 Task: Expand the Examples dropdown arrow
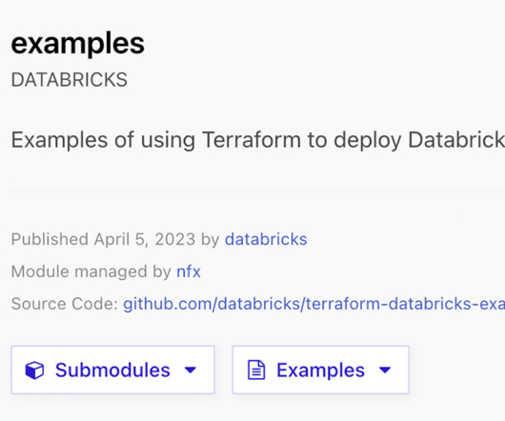coord(385,371)
